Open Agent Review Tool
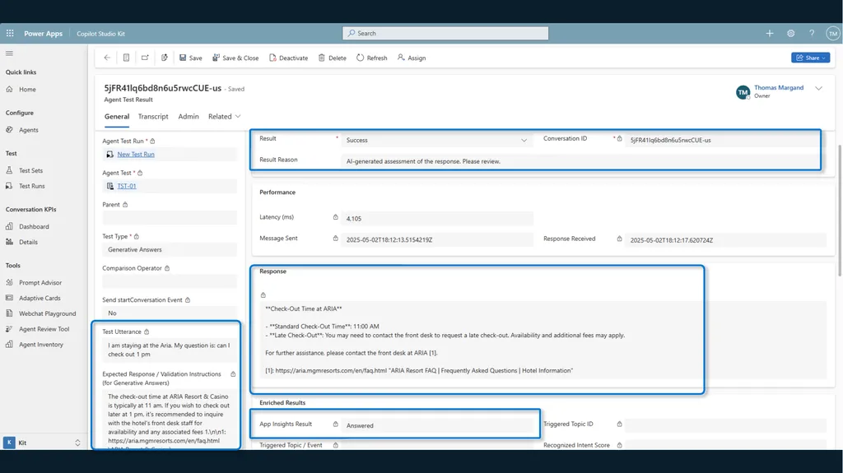Image resolution: width=843 pixels, height=473 pixels. click(44, 329)
